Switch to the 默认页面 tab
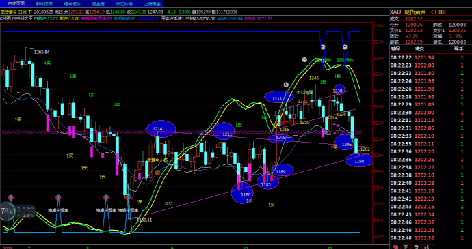Screen dimensions: 472x249 click(x=44, y=3)
